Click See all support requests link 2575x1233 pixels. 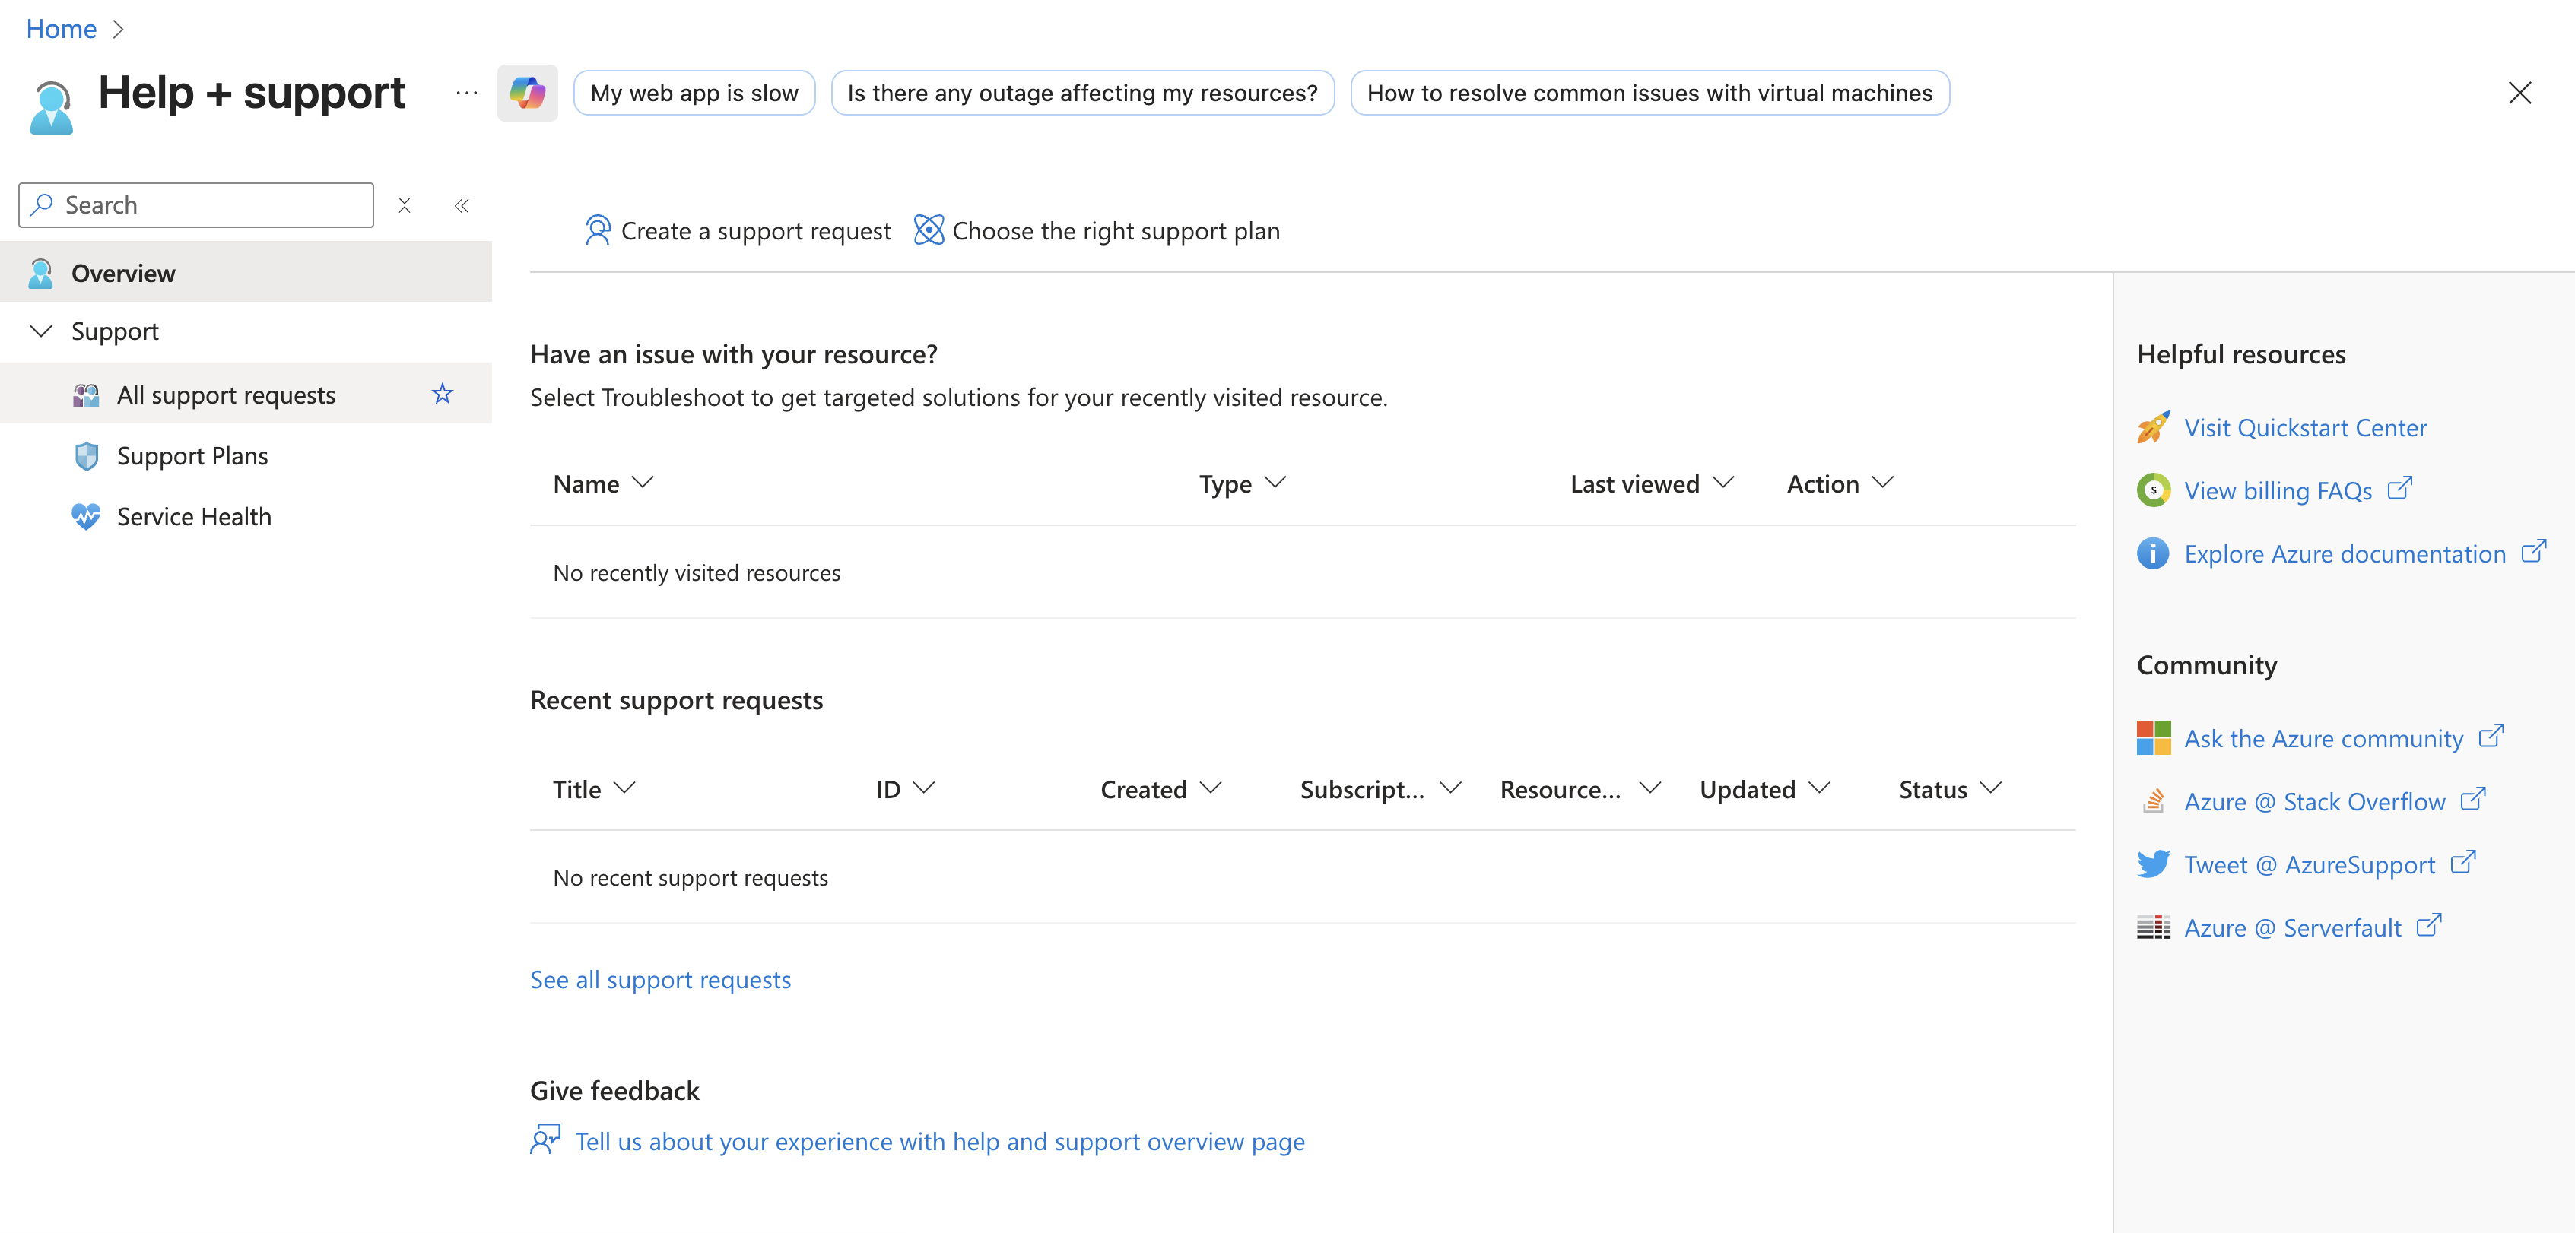click(x=660, y=979)
